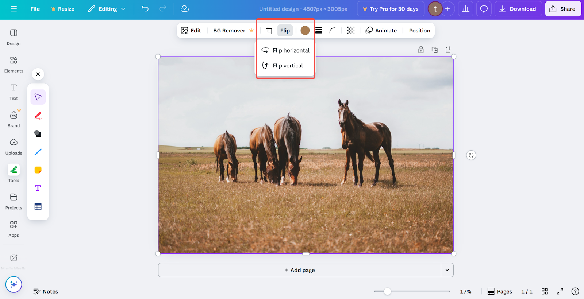Screen dimensions: 584x299
Task: Edit the selected image
Action: pos(191,31)
